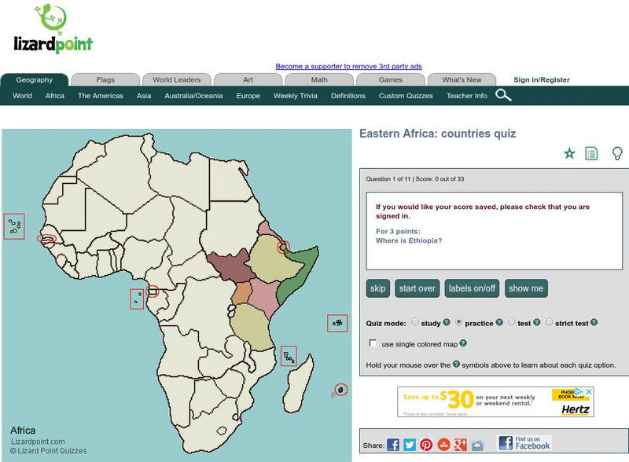Share quiz on Reddit icon
This screenshot has width=629, height=462.
click(477, 445)
